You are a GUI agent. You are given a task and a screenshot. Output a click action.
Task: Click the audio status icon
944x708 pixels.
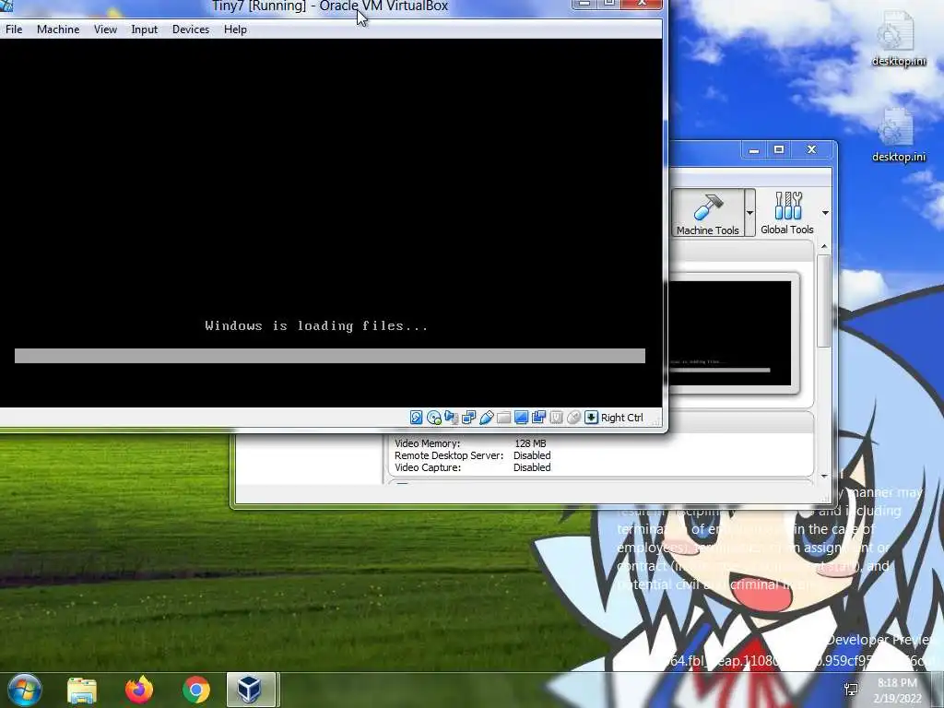pos(451,418)
